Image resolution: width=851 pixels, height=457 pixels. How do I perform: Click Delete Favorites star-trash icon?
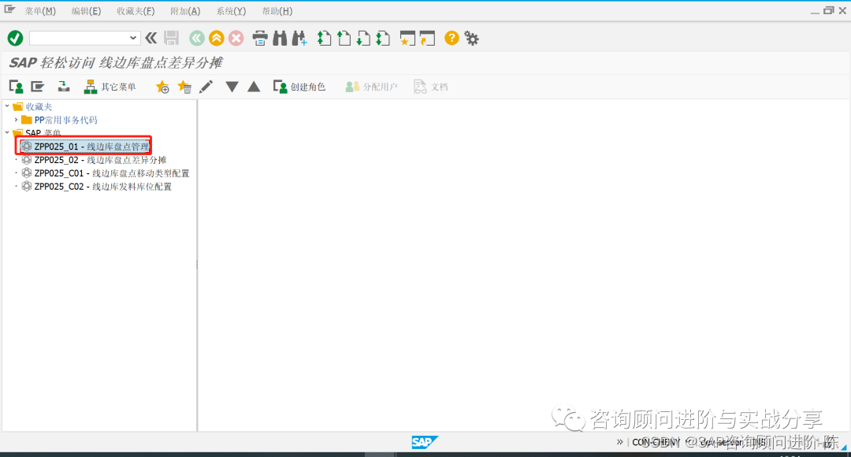click(x=184, y=87)
